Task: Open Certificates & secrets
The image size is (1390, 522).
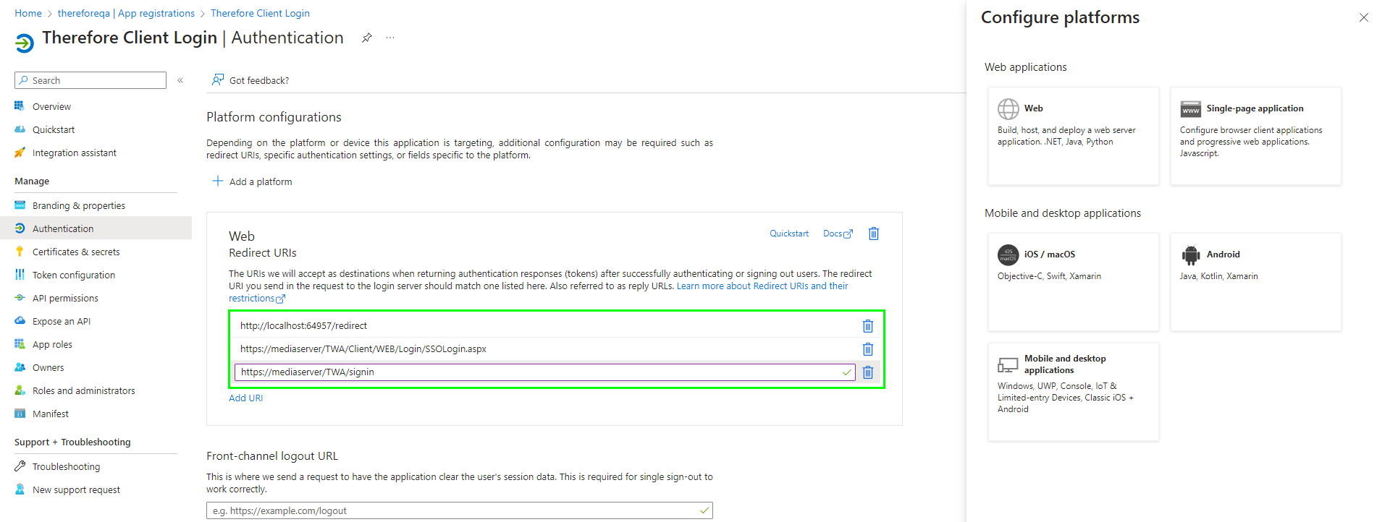Action: click(76, 252)
